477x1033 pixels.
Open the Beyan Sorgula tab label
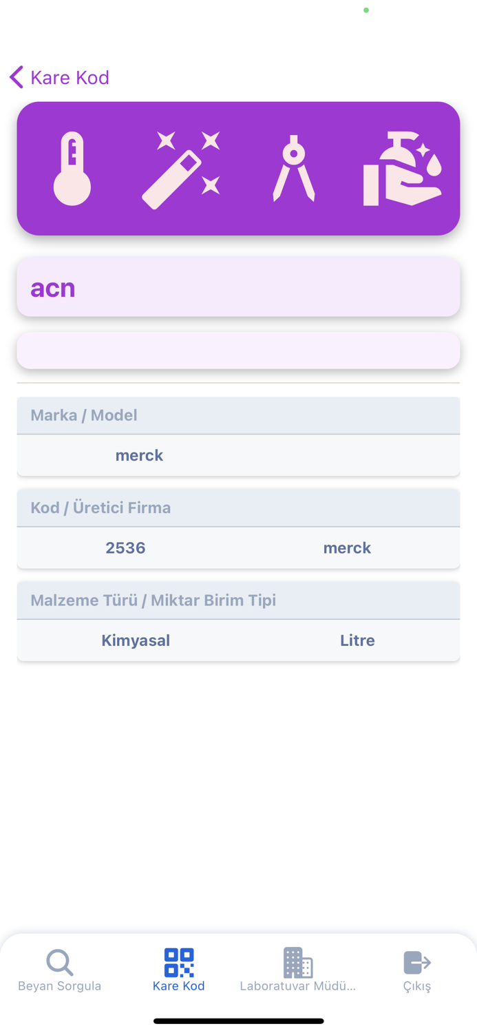(x=60, y=986)
